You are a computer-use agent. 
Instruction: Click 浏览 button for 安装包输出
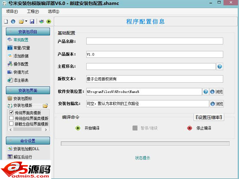tap(217, 104)
